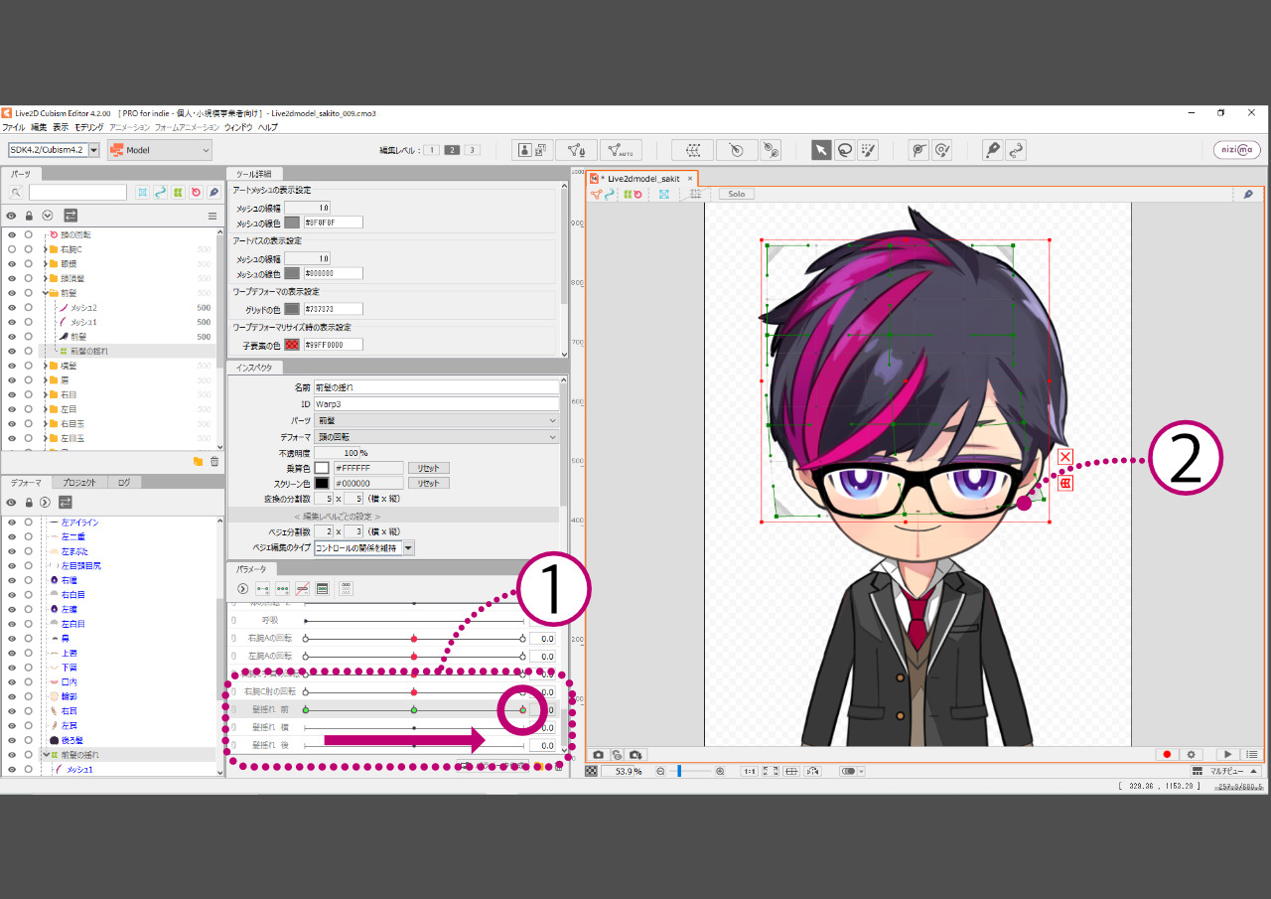Set edit level to 1
Screen dimensions: 1271x899
(432, 150)
